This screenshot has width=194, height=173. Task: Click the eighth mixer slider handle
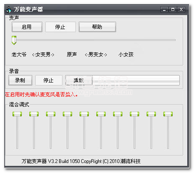tap(135, 114)
